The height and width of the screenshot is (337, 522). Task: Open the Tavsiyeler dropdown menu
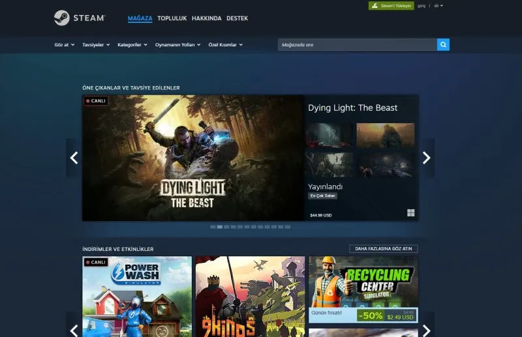(x=96, y=44)
